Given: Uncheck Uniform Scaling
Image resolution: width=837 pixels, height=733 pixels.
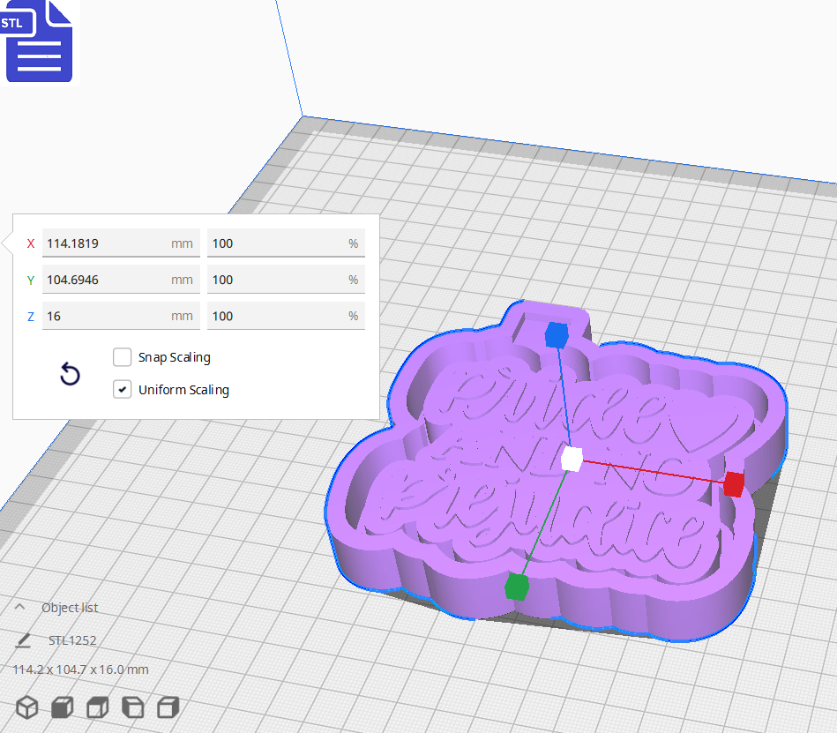Looking at the screenshot, I should [x=122, y=389].
